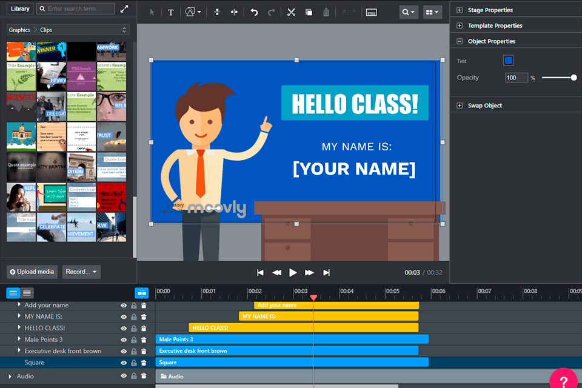Open the Tint color swatch
This screenshot has height=388, width=582.
[508, 60]
